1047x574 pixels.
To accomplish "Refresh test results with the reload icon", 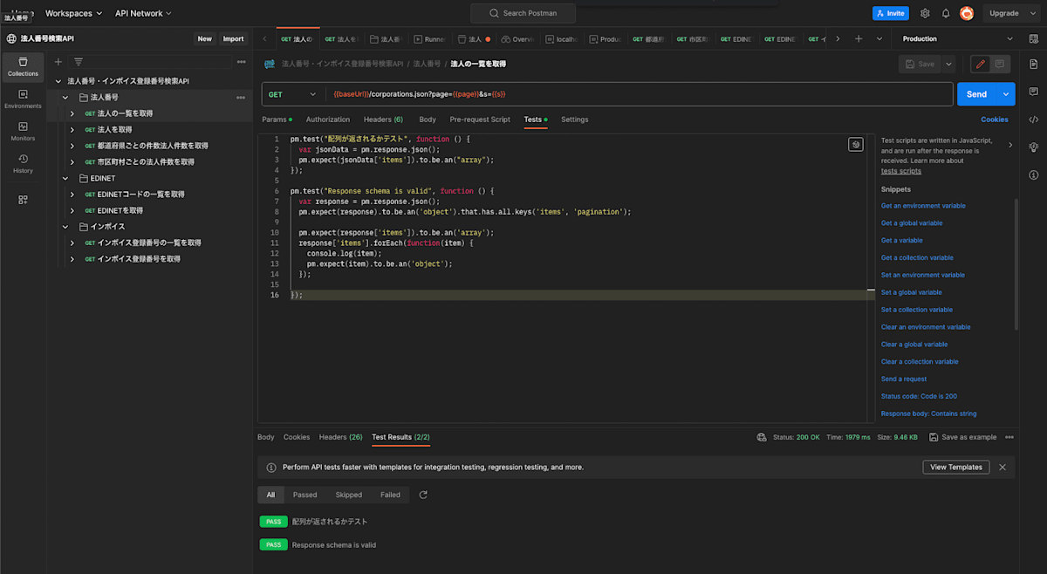I will (423, 495).
